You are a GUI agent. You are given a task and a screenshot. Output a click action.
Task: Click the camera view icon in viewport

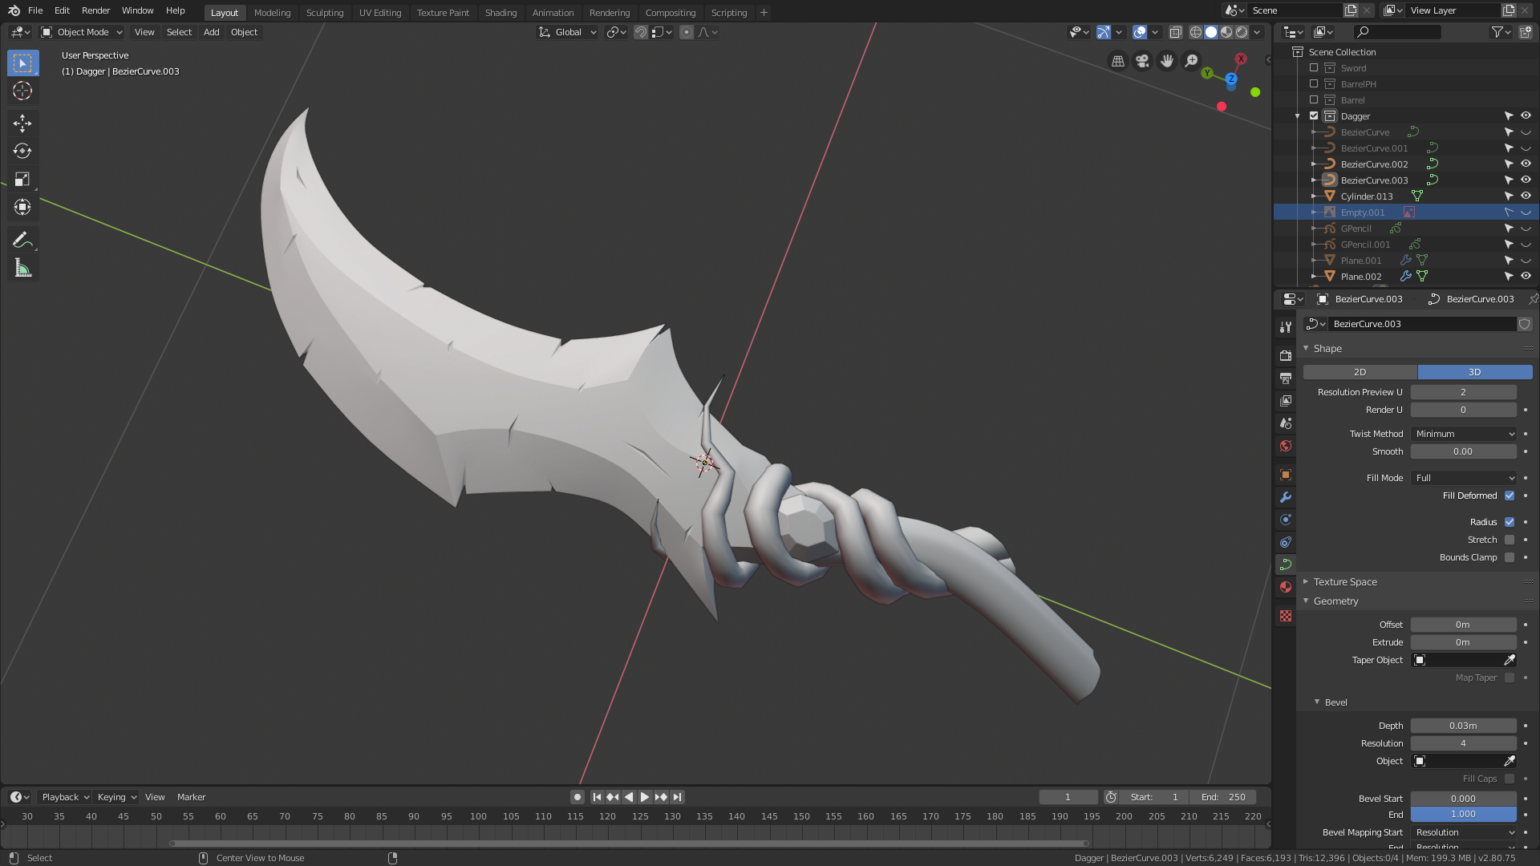1142,61
